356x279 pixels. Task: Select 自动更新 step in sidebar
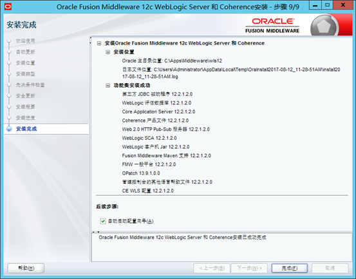26,52
